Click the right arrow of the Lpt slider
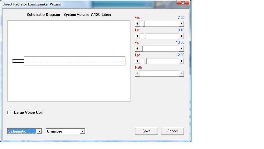The image size is (264, 149). point(181,61)
